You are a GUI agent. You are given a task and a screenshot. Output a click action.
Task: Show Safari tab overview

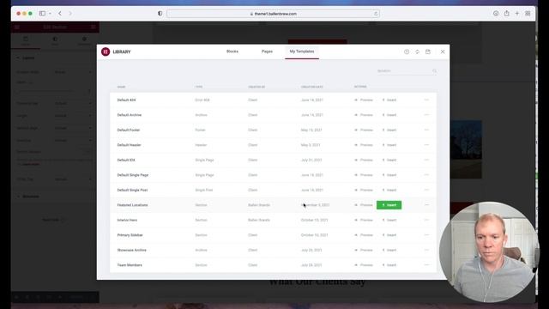click(x=528, y=14)
